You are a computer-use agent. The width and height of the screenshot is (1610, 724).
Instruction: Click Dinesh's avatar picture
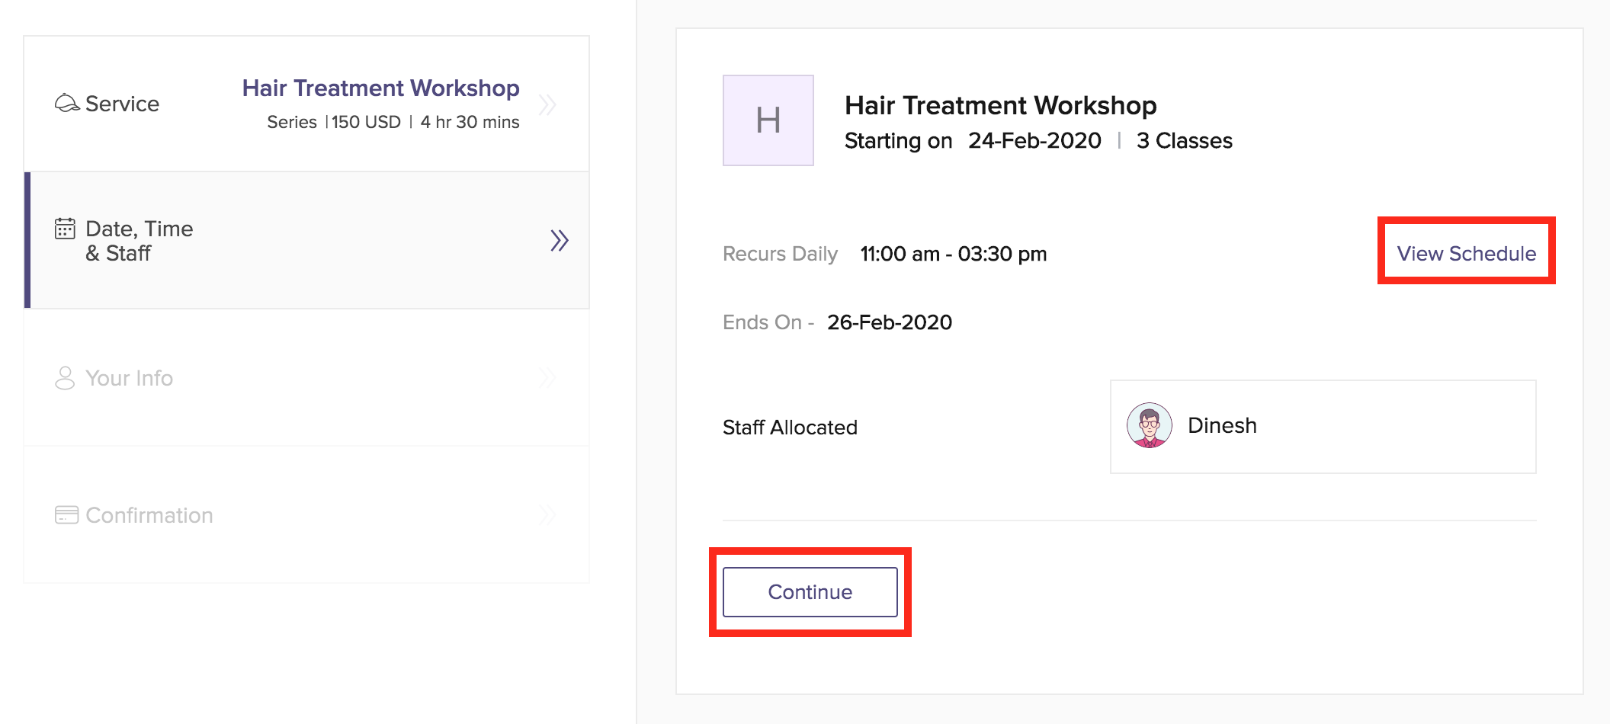click(x=1149, y=425)
